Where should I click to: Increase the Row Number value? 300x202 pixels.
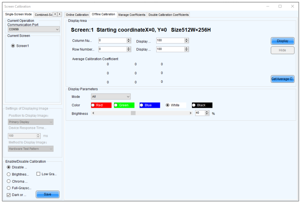(129, 48)
